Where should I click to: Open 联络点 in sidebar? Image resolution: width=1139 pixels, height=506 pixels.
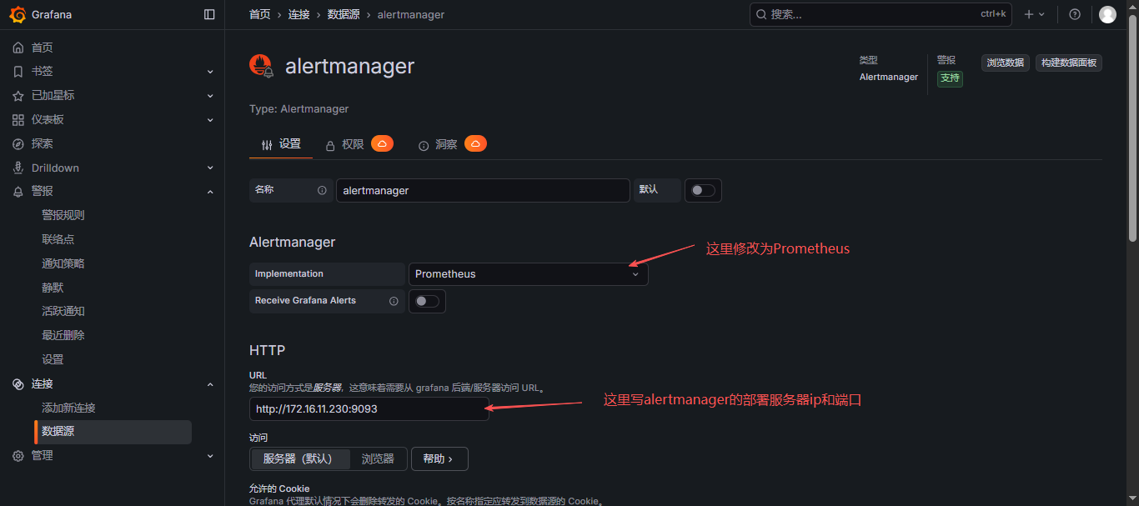(58, 239)
